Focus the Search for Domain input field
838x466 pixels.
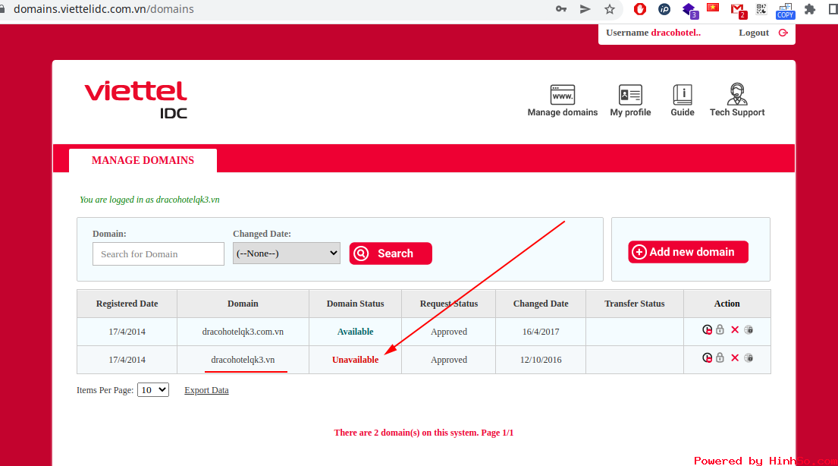tap(158, 253)
